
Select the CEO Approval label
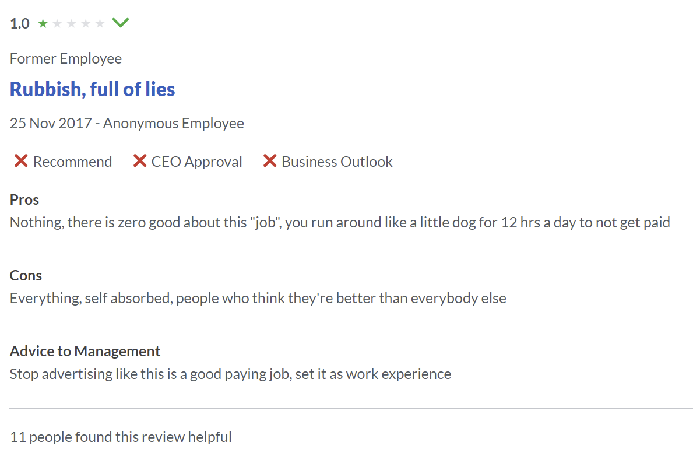[196, 162]
